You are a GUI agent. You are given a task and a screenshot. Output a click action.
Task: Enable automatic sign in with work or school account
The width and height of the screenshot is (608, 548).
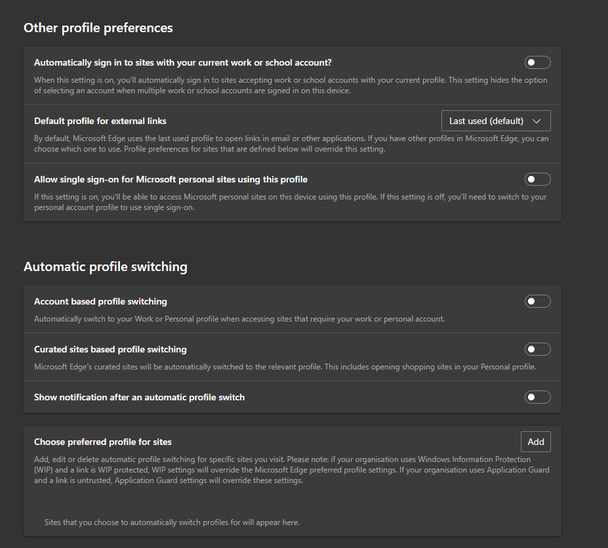[537, 62]
